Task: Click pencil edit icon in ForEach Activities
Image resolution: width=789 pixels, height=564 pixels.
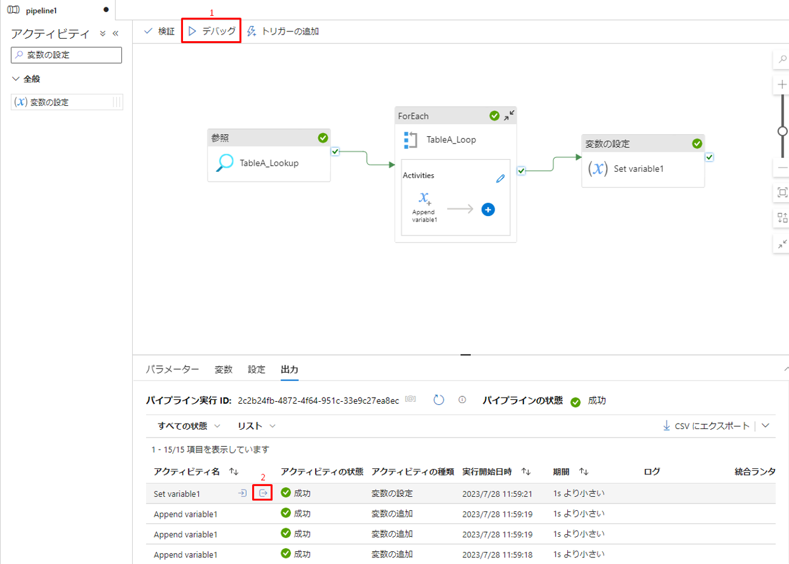Action: click(x=500, y=179)
